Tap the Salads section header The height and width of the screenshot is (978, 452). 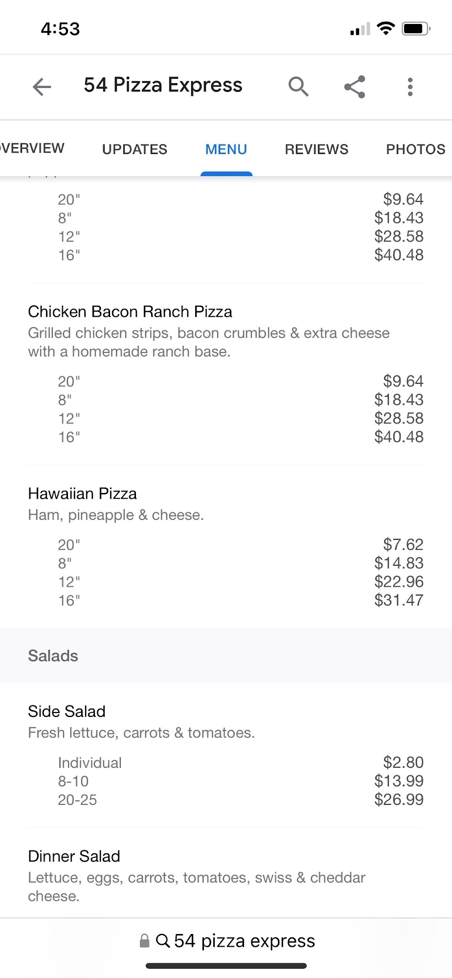point(53,656)
